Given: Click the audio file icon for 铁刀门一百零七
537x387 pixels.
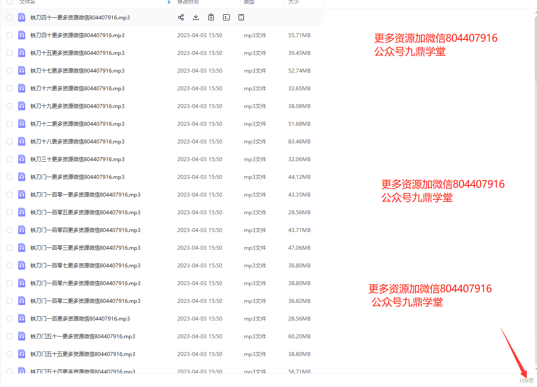Looking at the screenshot, I should pos(22,265).
